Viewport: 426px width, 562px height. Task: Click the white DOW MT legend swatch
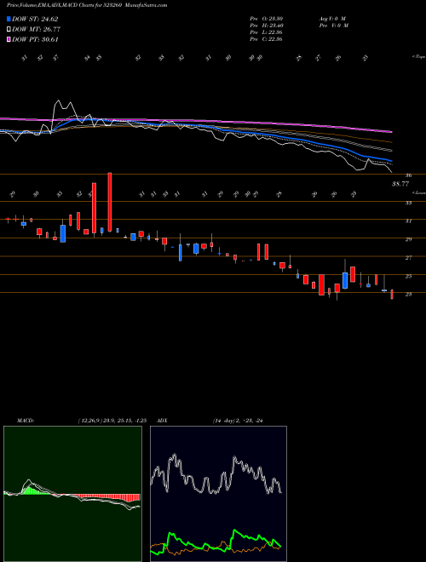9,30
